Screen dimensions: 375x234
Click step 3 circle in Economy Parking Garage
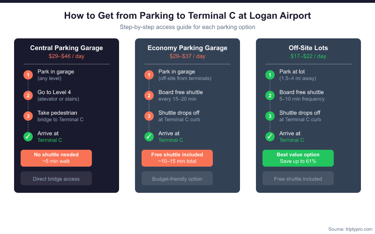click(149, 116)
